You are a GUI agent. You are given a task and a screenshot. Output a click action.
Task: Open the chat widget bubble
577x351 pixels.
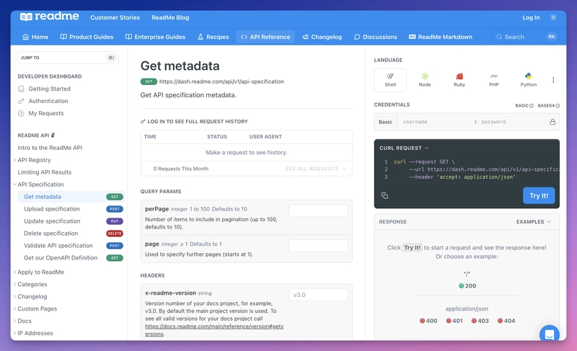[x=550, y=334]
